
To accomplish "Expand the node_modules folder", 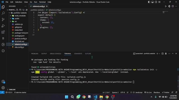I will tap(10, 16).
